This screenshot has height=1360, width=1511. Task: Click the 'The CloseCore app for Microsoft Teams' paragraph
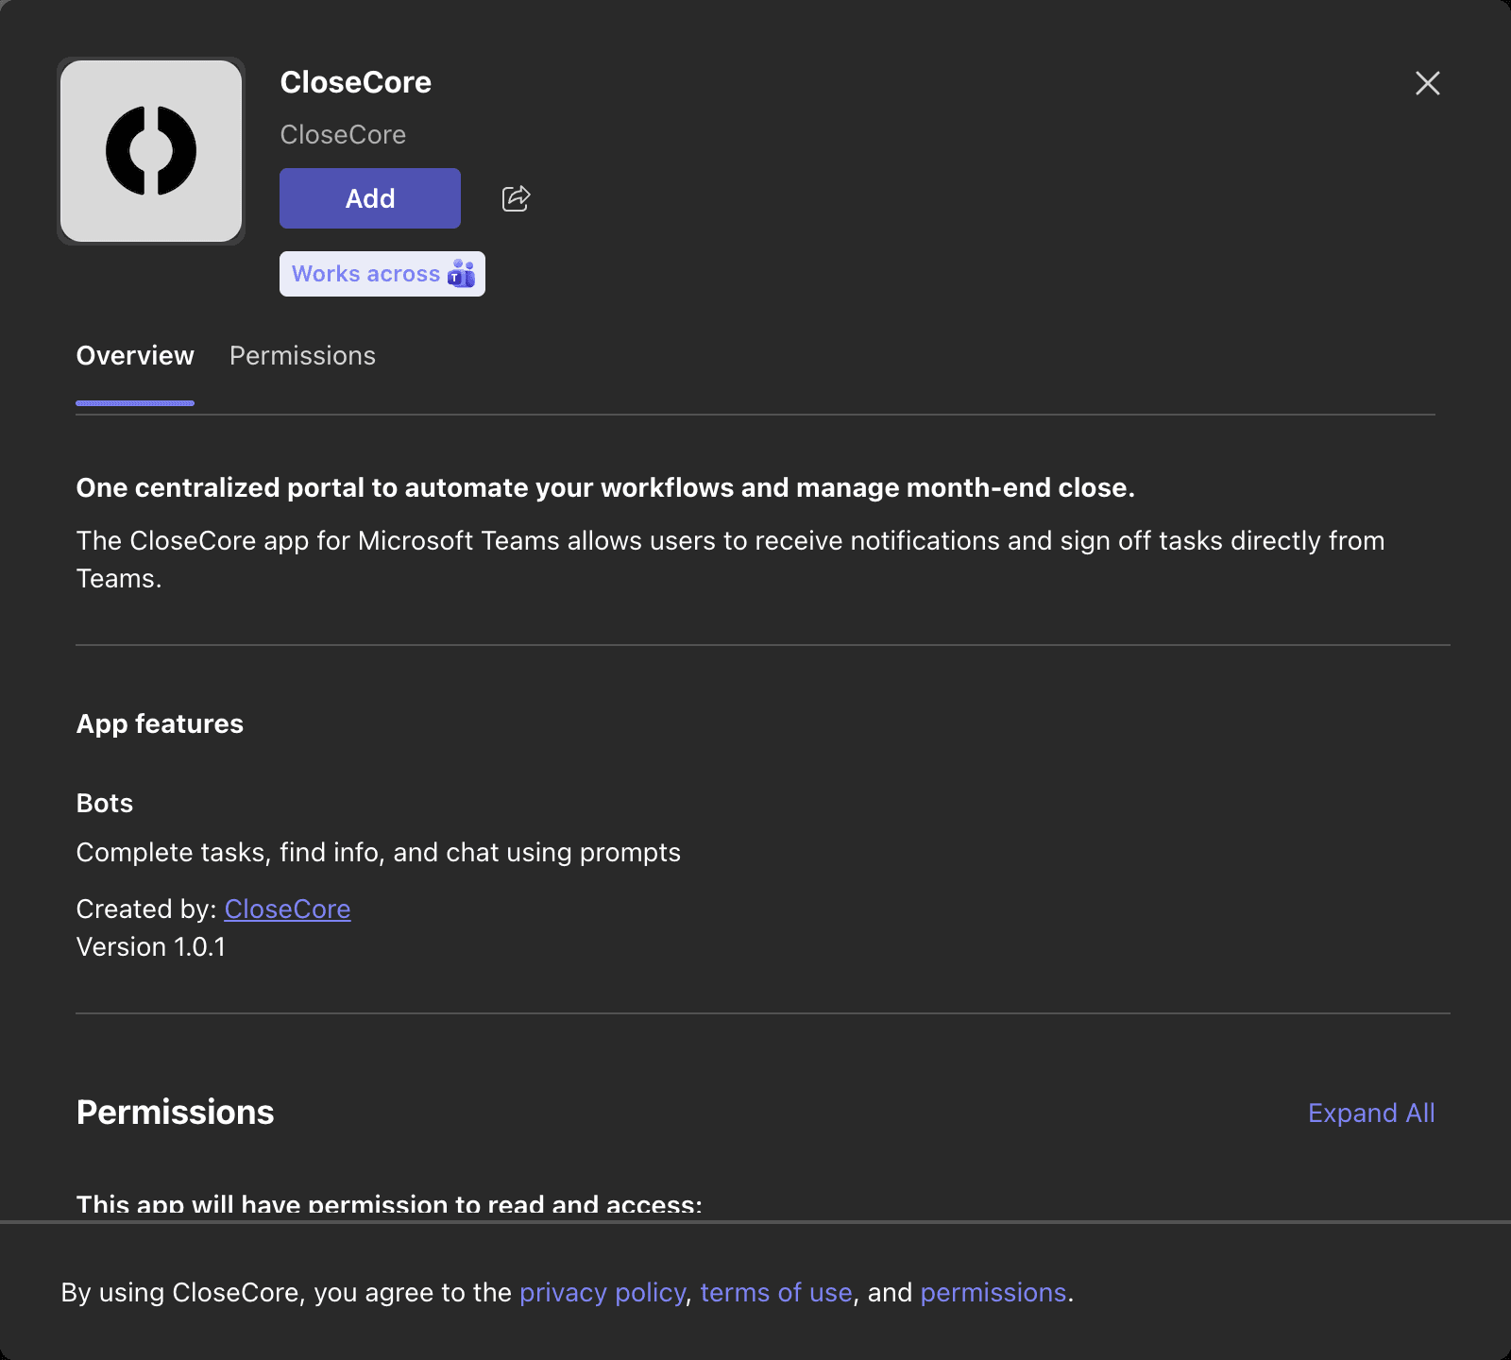click(x=730, y=559)
